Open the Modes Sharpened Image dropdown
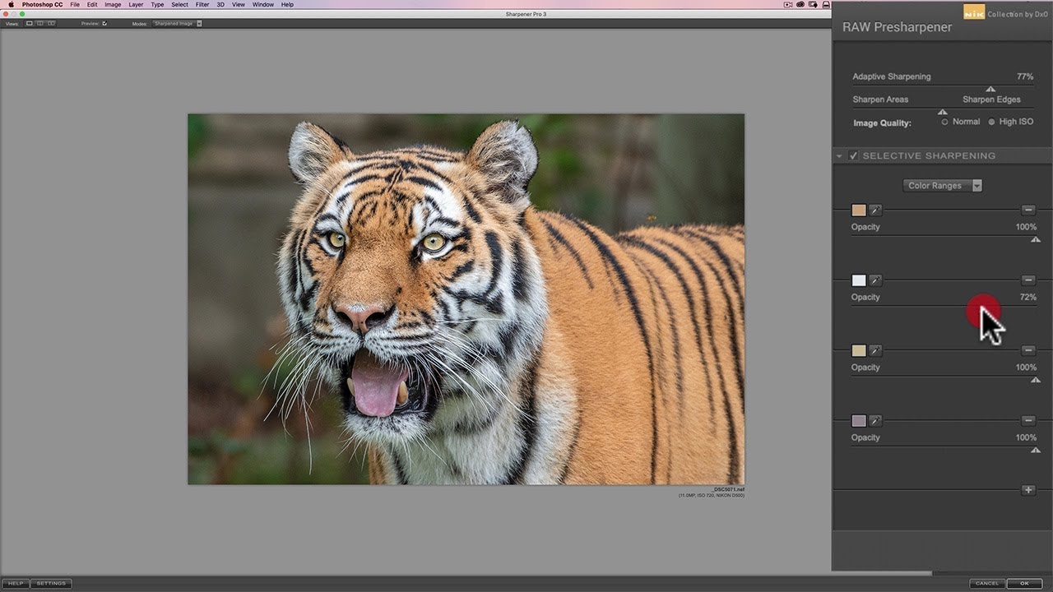Viewport: 1053px width, 592px height. [177, 24]
